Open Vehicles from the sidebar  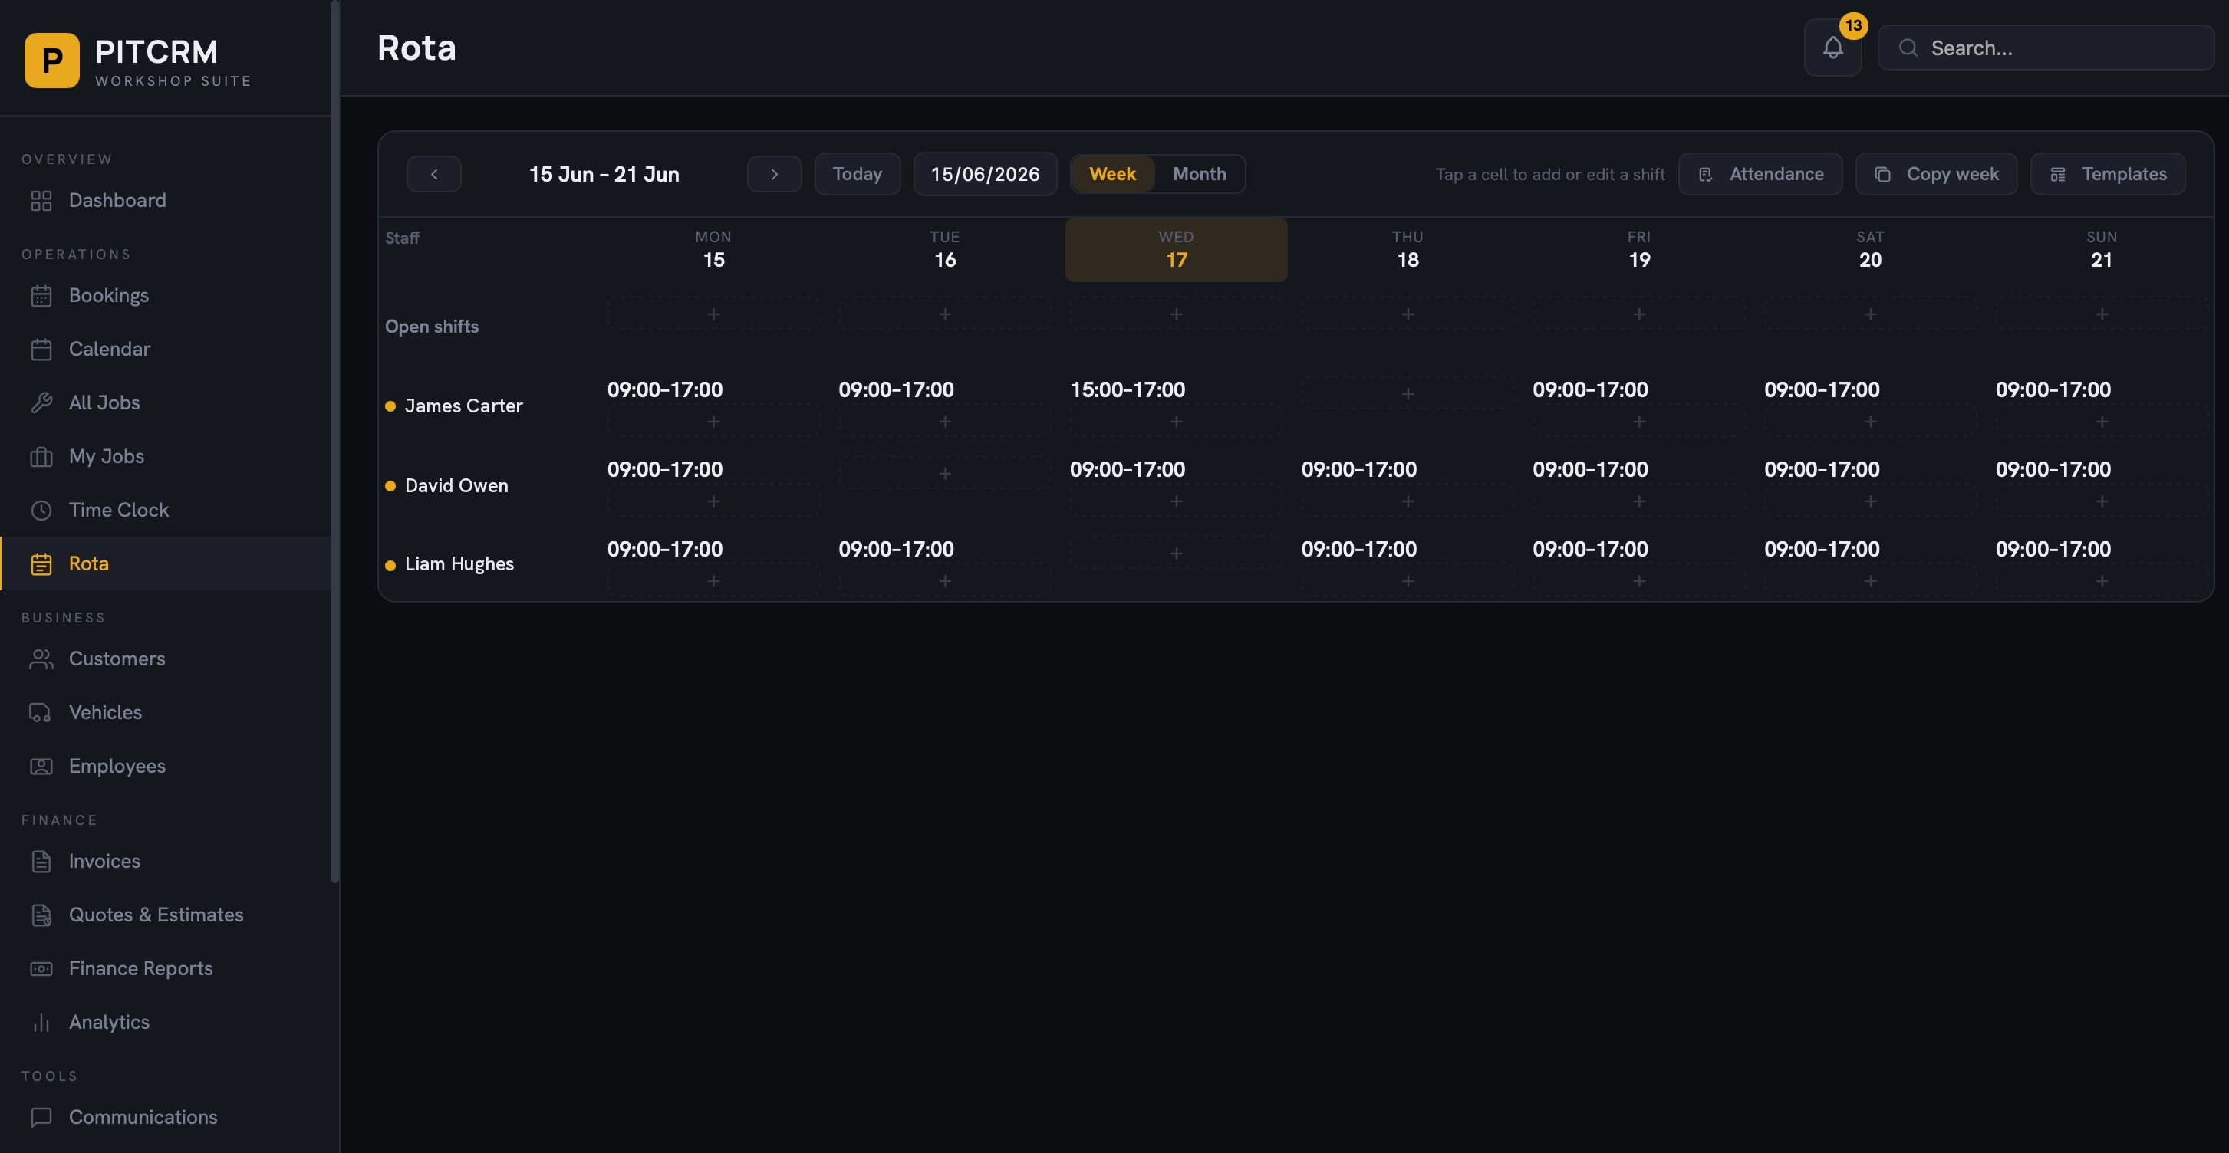click(165, 713)
